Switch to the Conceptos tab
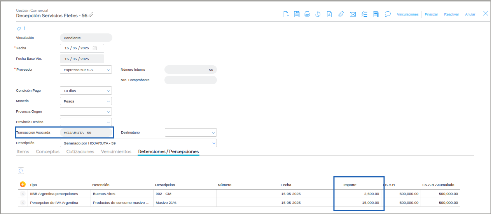 pyautogui.click(x=47, y=151)
